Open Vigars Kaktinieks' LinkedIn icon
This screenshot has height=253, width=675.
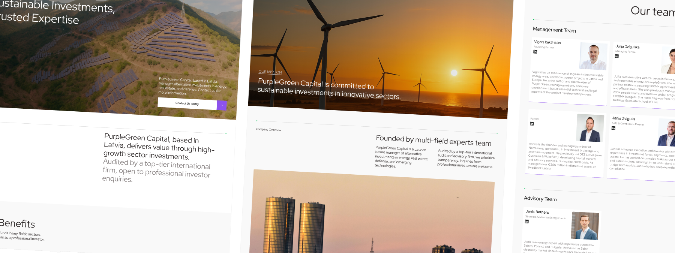tap(535, 52)
